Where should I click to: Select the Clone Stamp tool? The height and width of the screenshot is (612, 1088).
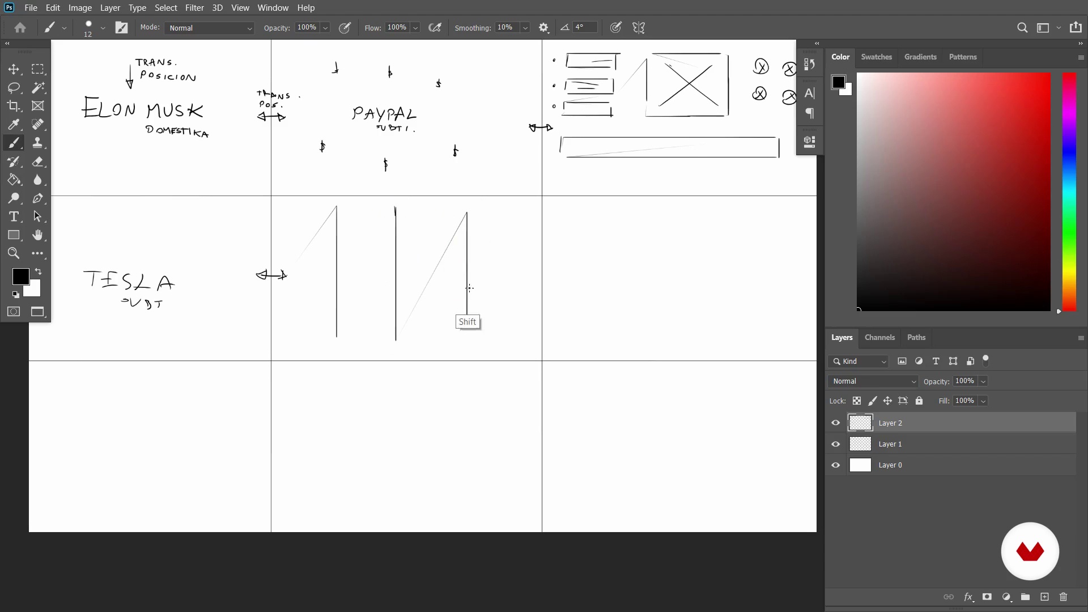tap(37, 143)
